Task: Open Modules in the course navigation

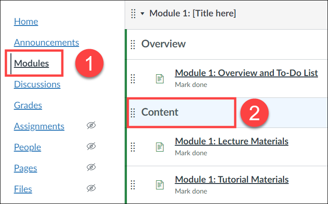Action: pyautogui.click(x=31, y=63)
